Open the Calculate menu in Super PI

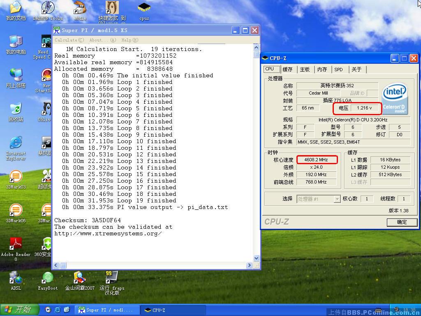[x=69, y=40]
